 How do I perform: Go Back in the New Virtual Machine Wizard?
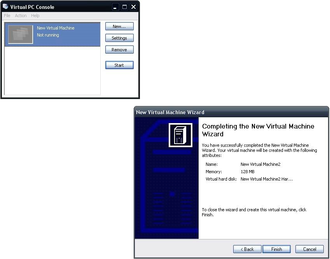coord(247,249)
